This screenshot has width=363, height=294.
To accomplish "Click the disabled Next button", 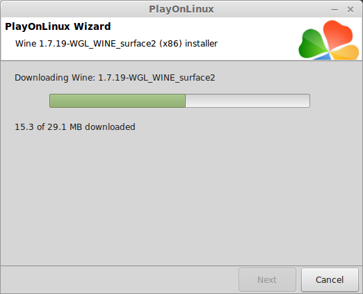I will 267,279.
